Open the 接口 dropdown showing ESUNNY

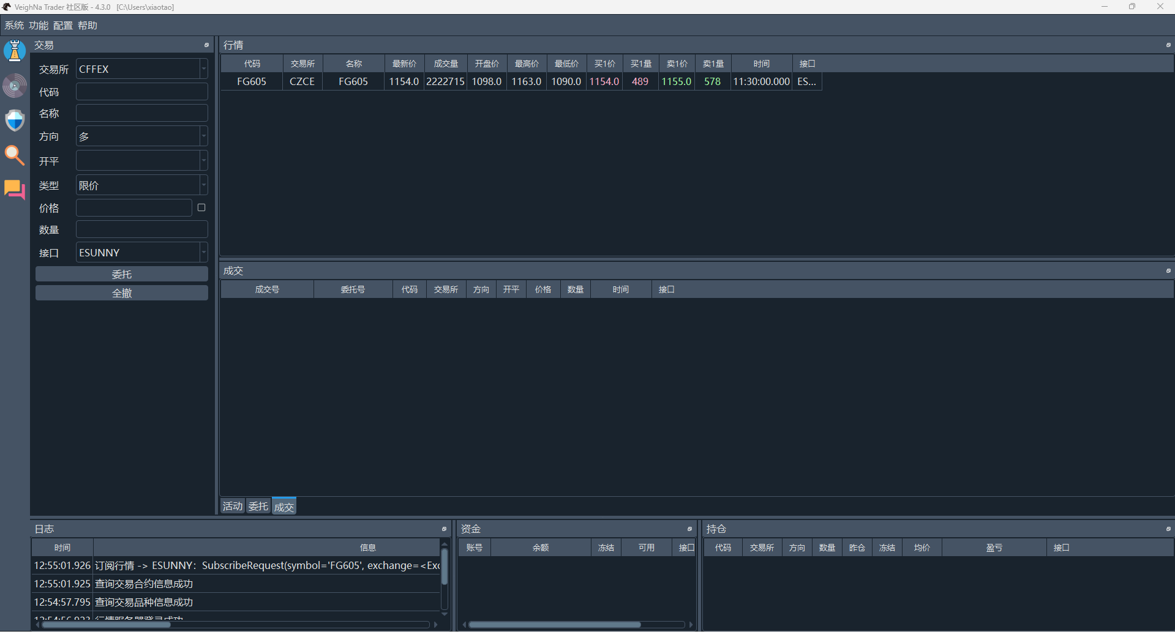pos(141,253)
